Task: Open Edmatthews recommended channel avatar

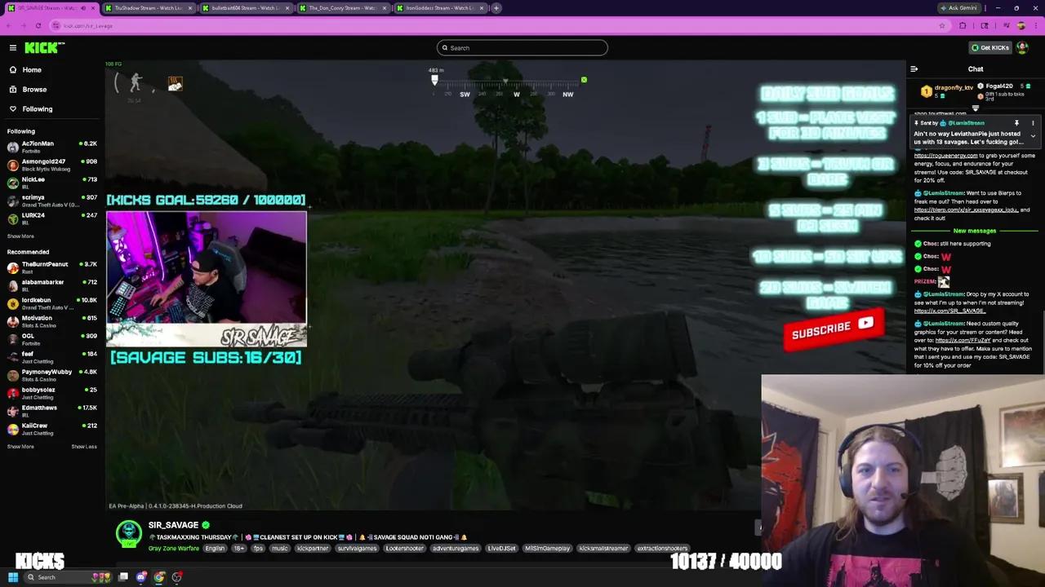Action: coord(12,411)
